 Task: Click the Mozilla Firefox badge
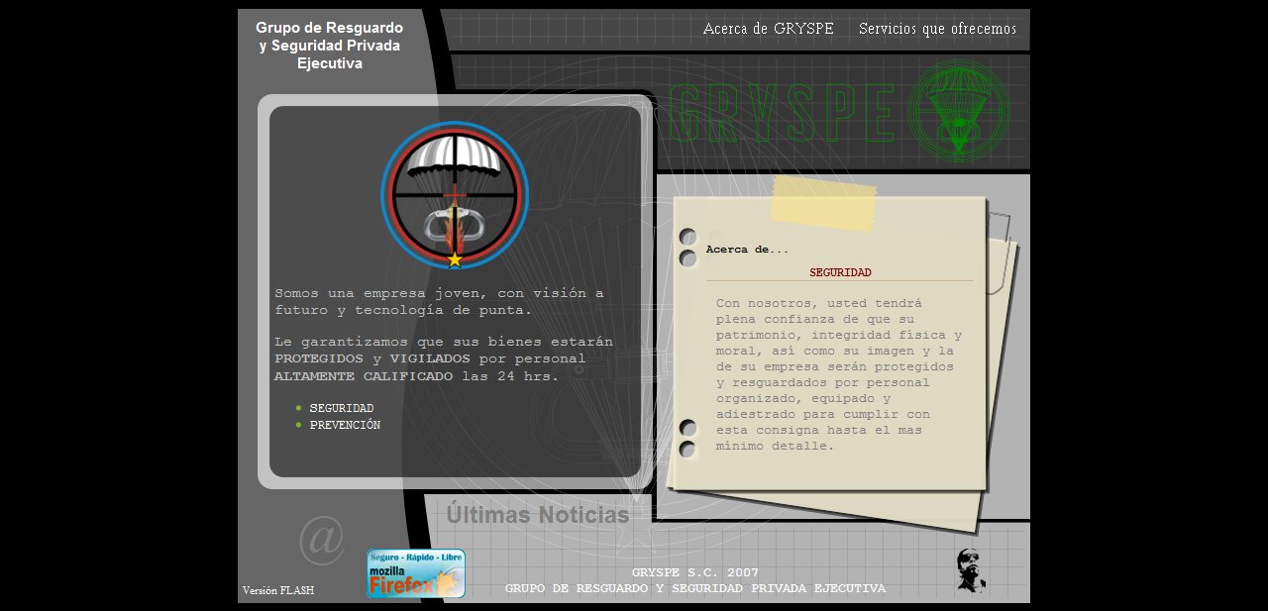415,574
